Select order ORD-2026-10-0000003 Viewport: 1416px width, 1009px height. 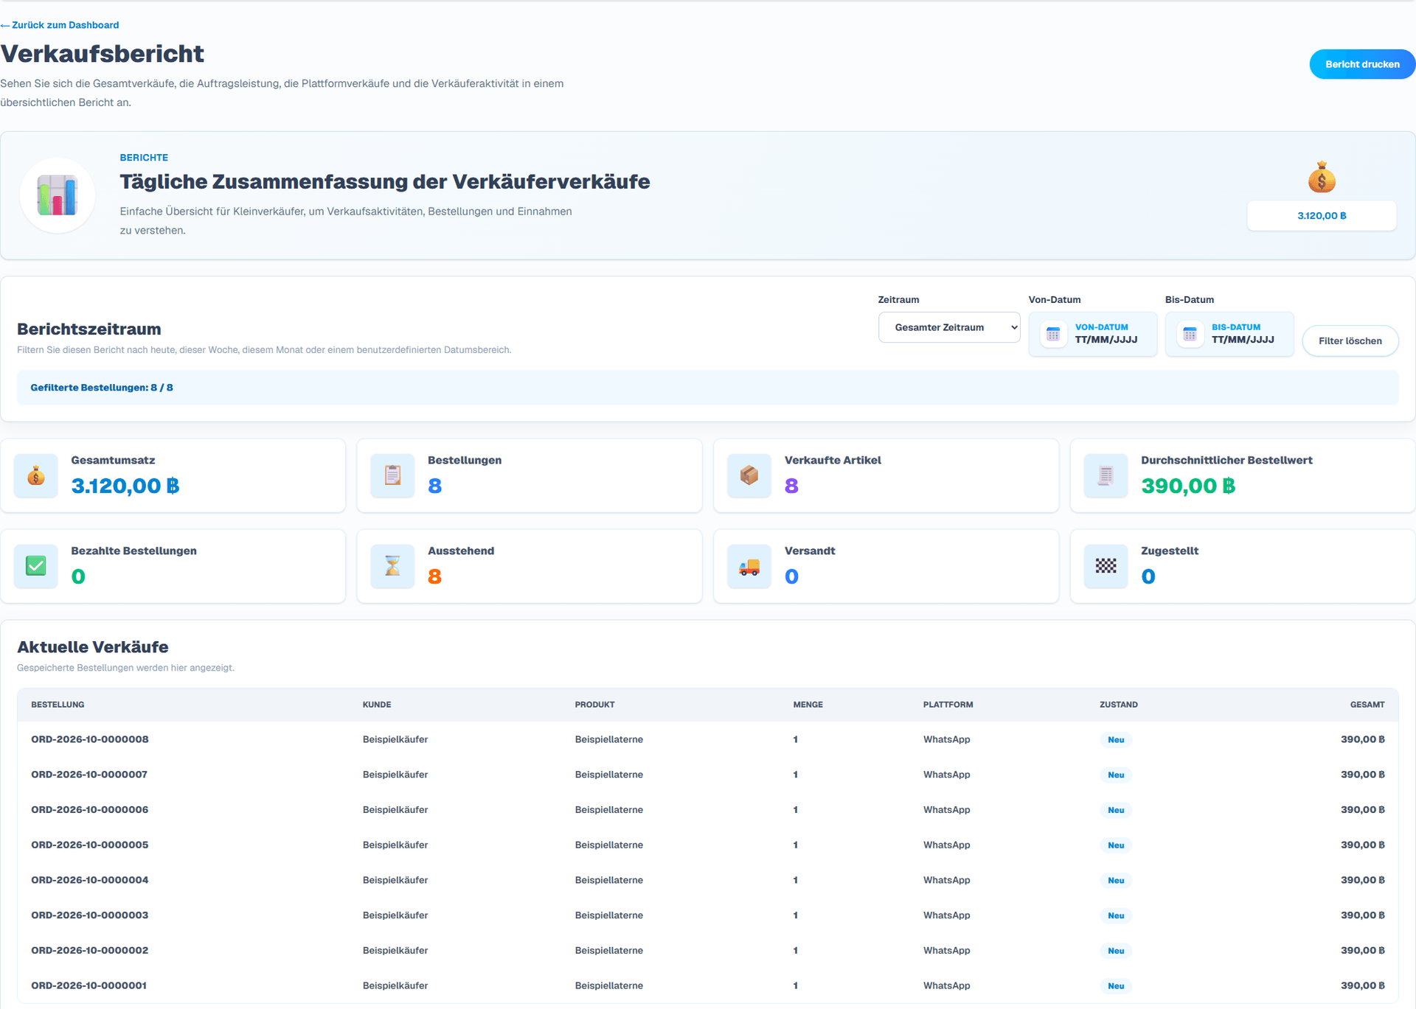coord(90,915)
